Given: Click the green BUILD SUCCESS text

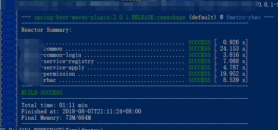Looking at the screenshot, I should click(42, 93).
